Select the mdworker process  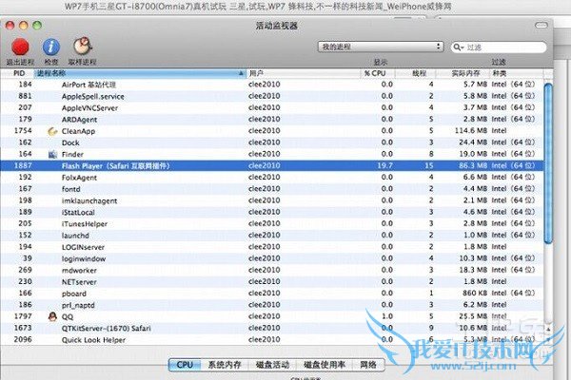pyautogui.click(x=271, y=270)
